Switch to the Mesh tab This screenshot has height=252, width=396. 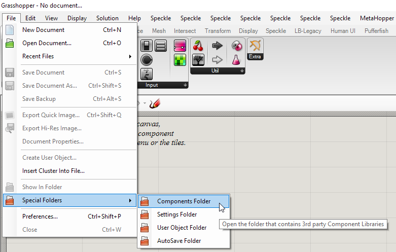[x=159, y=31]
